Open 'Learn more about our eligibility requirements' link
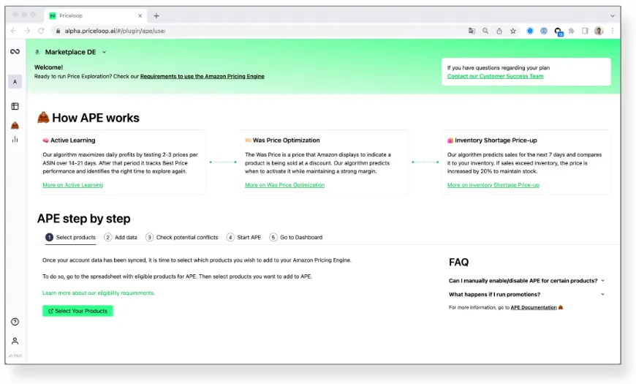 click(x=99, y=293)
